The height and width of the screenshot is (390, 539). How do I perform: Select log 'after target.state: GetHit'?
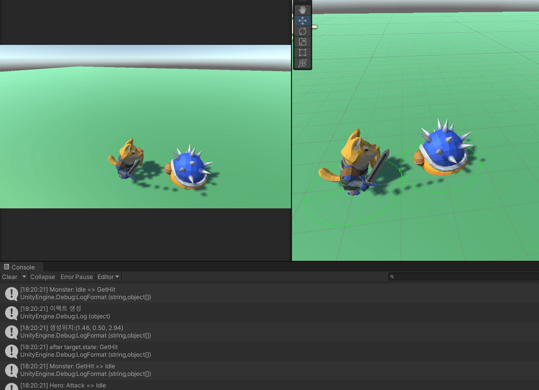(x=270, y=351)
